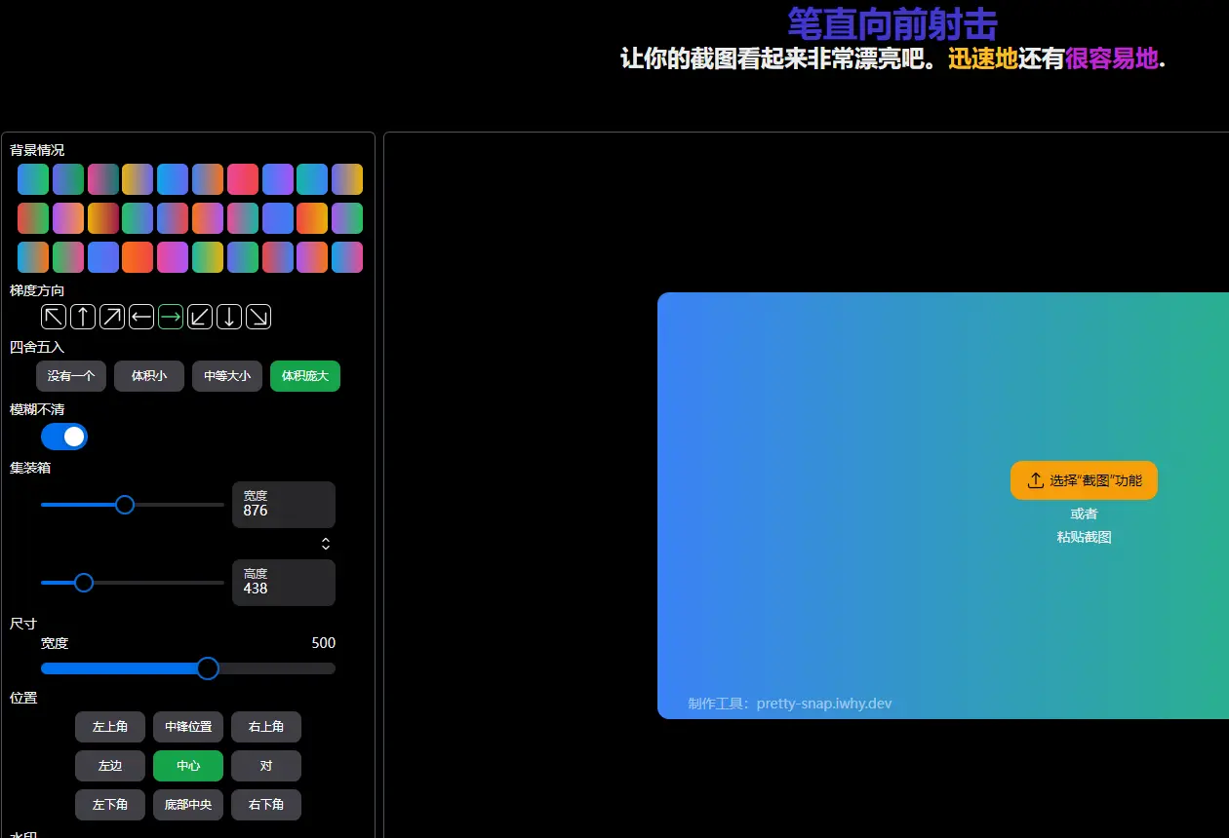Viewport: 1229px width, 838px height.
Task: Pick the last swatch in the bottom row (blue-pink)
Action: point(347,257)
